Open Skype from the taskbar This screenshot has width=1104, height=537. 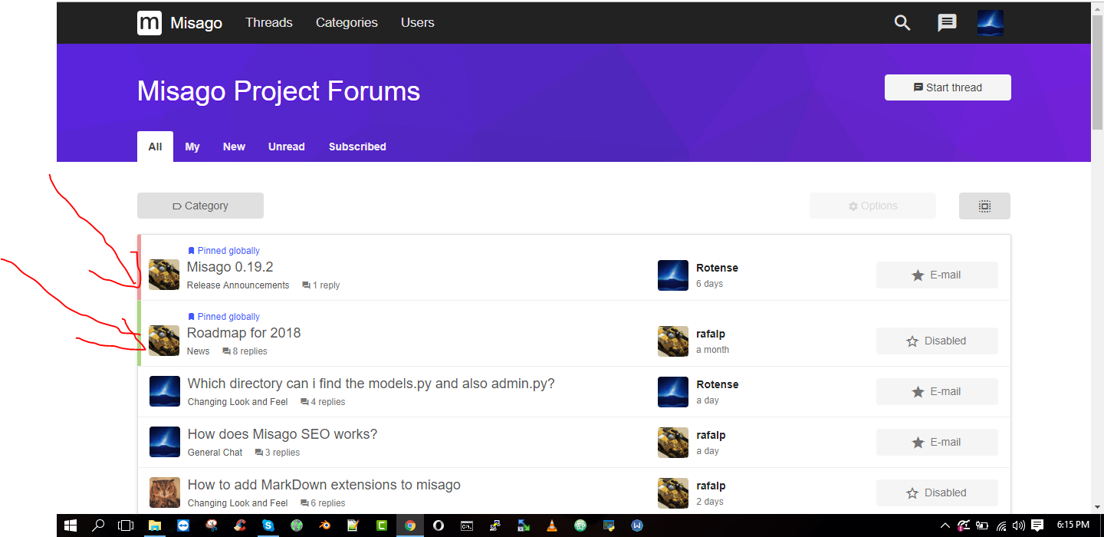[x=268, y=525]
